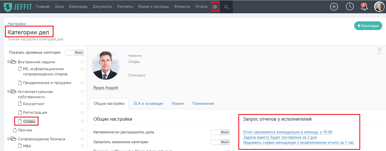Viewport: 386px width, 151px height.
Task: Click drag handle icon next to Консалтинг
Action: (82, 104)
